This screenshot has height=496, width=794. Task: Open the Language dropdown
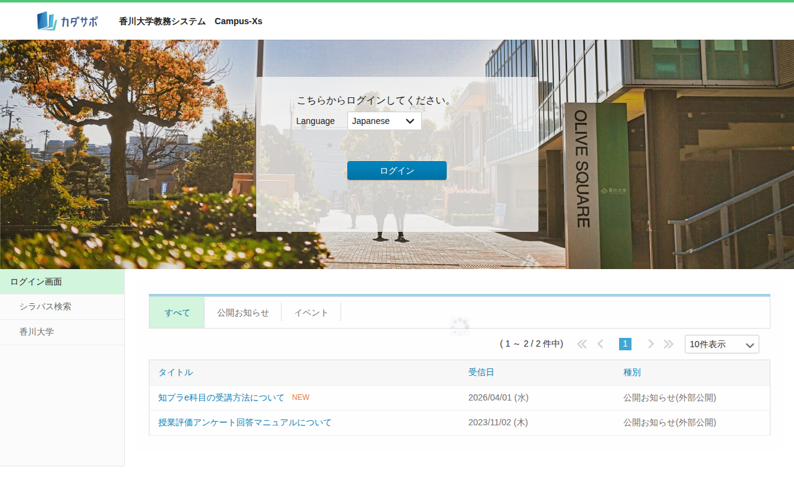384,121
